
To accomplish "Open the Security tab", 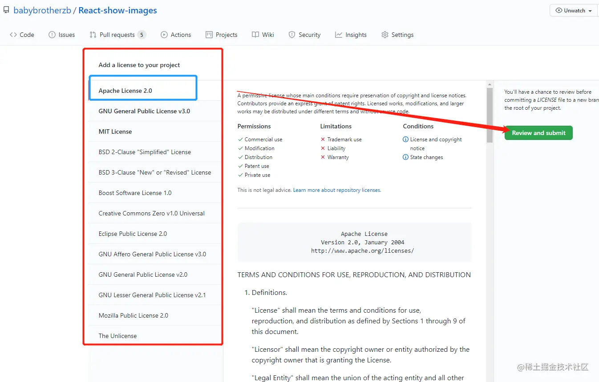I will [305, 35].
